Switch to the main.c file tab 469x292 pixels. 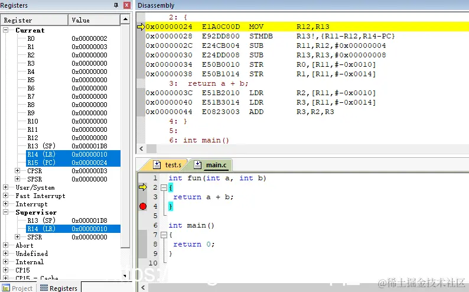tap(211, 165)
